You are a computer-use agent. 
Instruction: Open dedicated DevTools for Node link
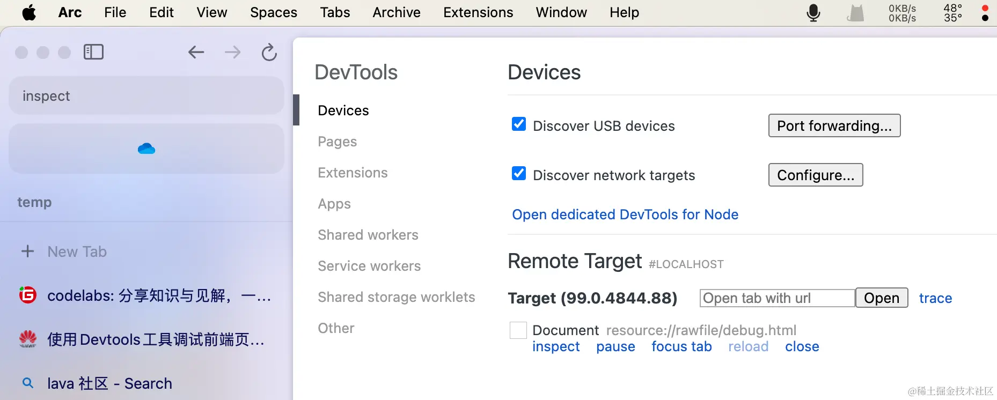(625, 214)
